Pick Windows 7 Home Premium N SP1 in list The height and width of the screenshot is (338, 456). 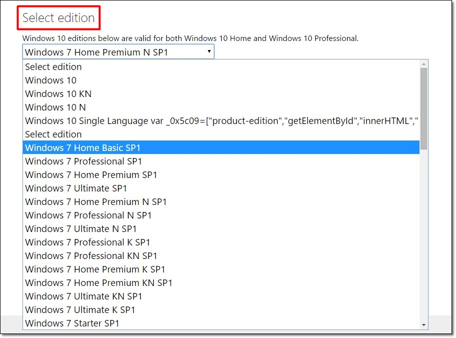click(x=221, y=202)
